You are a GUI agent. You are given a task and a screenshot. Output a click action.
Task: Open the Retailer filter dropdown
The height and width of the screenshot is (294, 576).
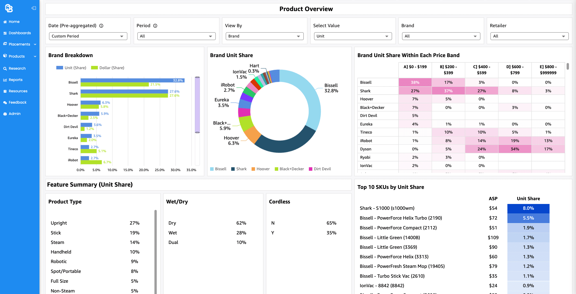(x=529, y=36)
